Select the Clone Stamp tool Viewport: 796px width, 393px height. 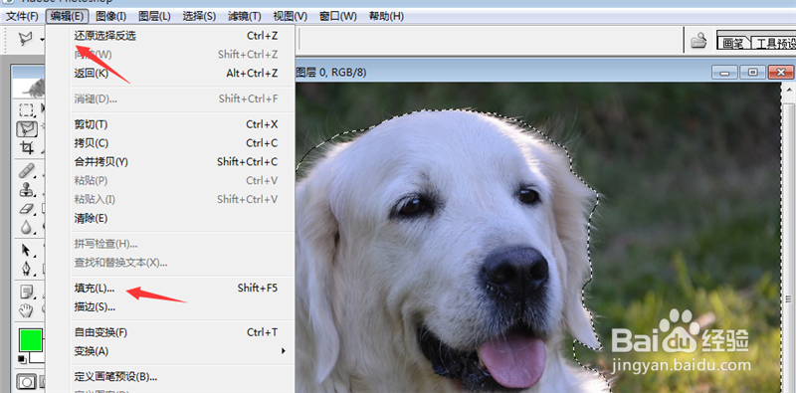pos(27,190)
